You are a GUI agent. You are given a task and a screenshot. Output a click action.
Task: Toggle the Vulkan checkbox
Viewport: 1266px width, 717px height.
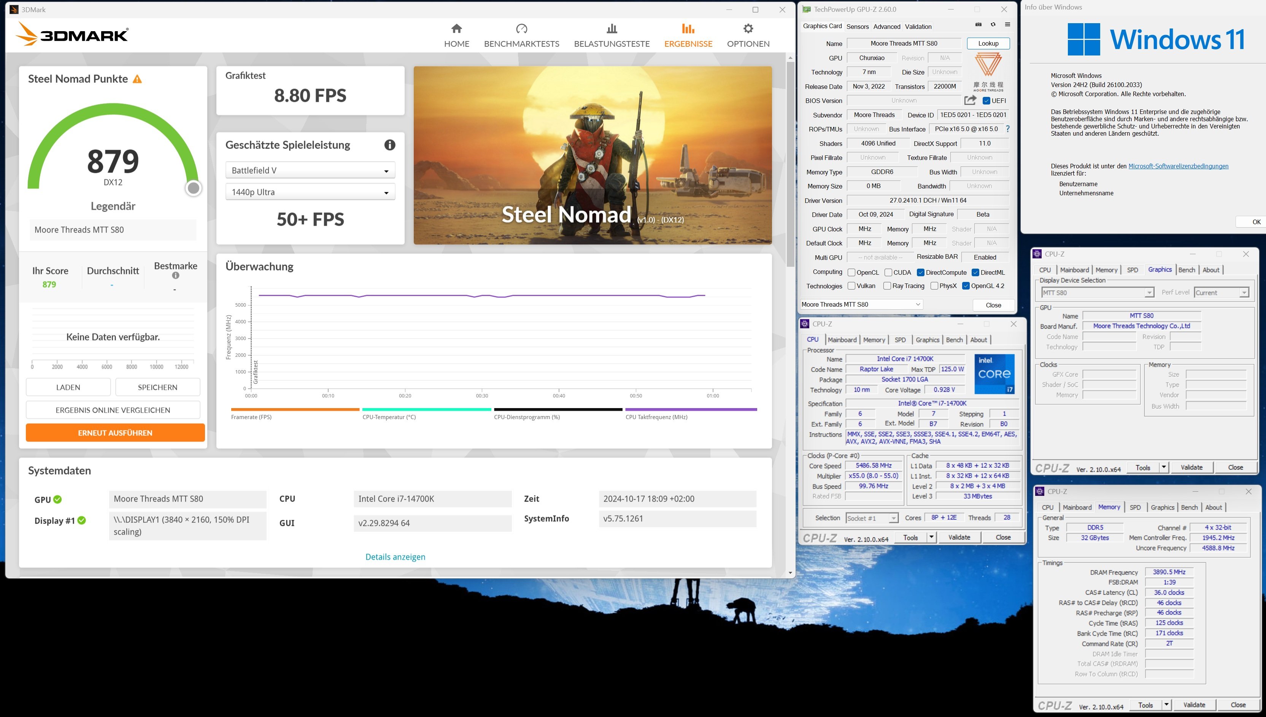pos(851,286)
